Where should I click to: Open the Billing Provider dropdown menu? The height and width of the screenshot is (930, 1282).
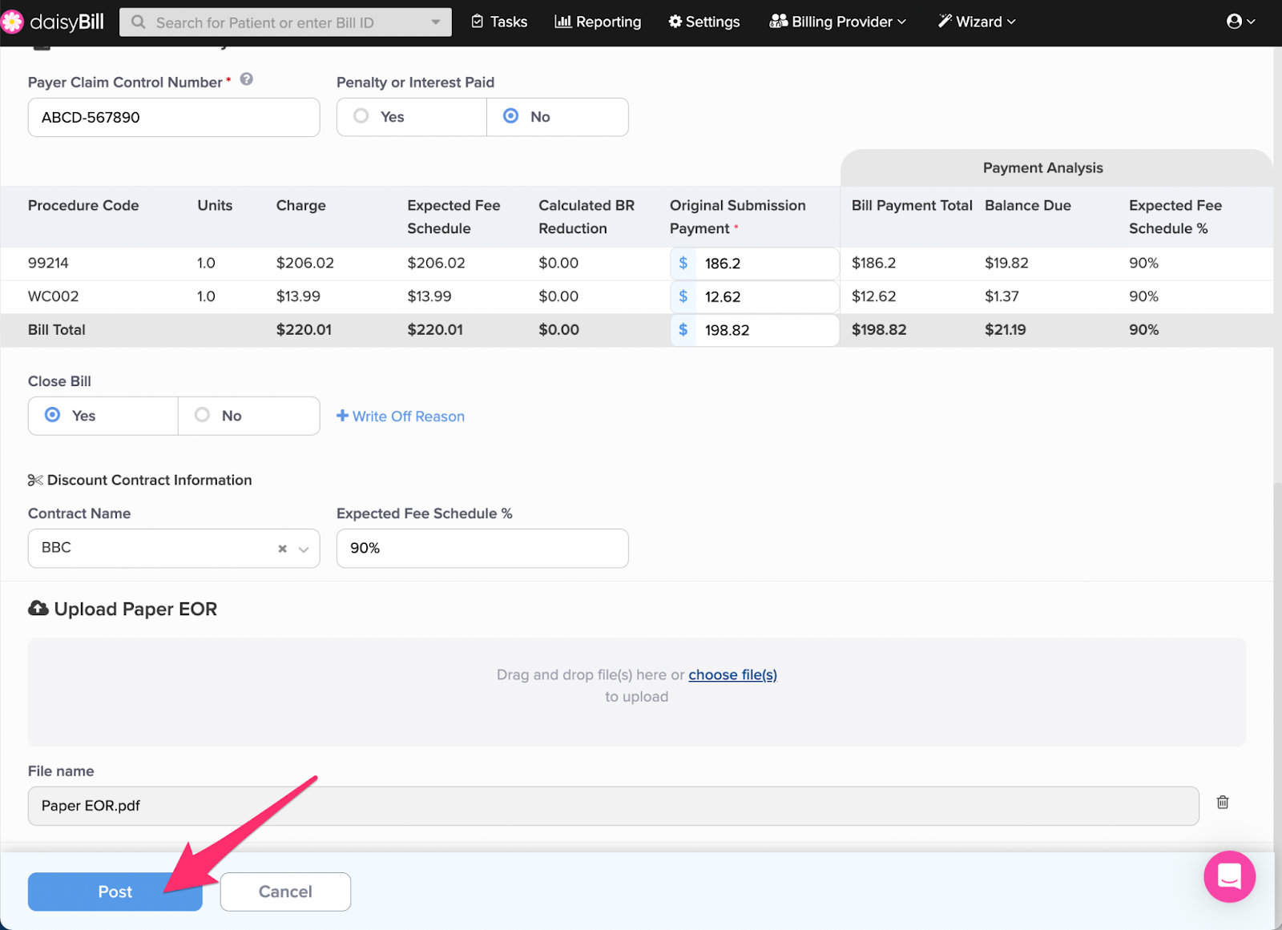838,22
